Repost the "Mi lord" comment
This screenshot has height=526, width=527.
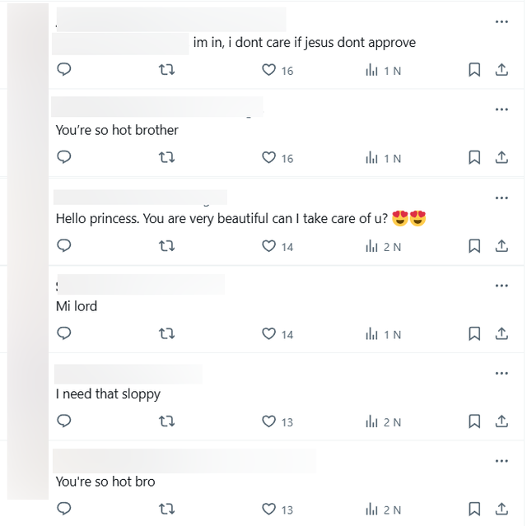[x=166, y=333]
